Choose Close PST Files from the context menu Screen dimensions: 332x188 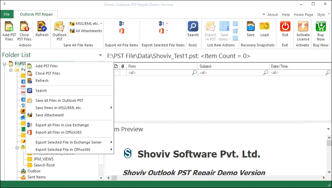[69, 73]
